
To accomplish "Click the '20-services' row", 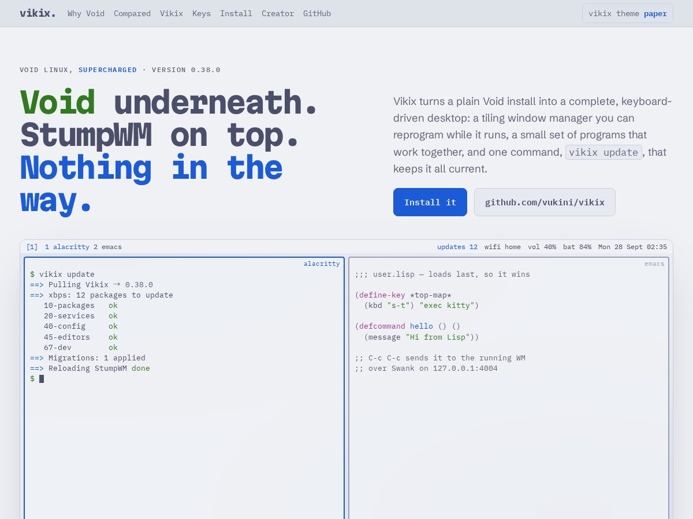I will click(80, 316).
